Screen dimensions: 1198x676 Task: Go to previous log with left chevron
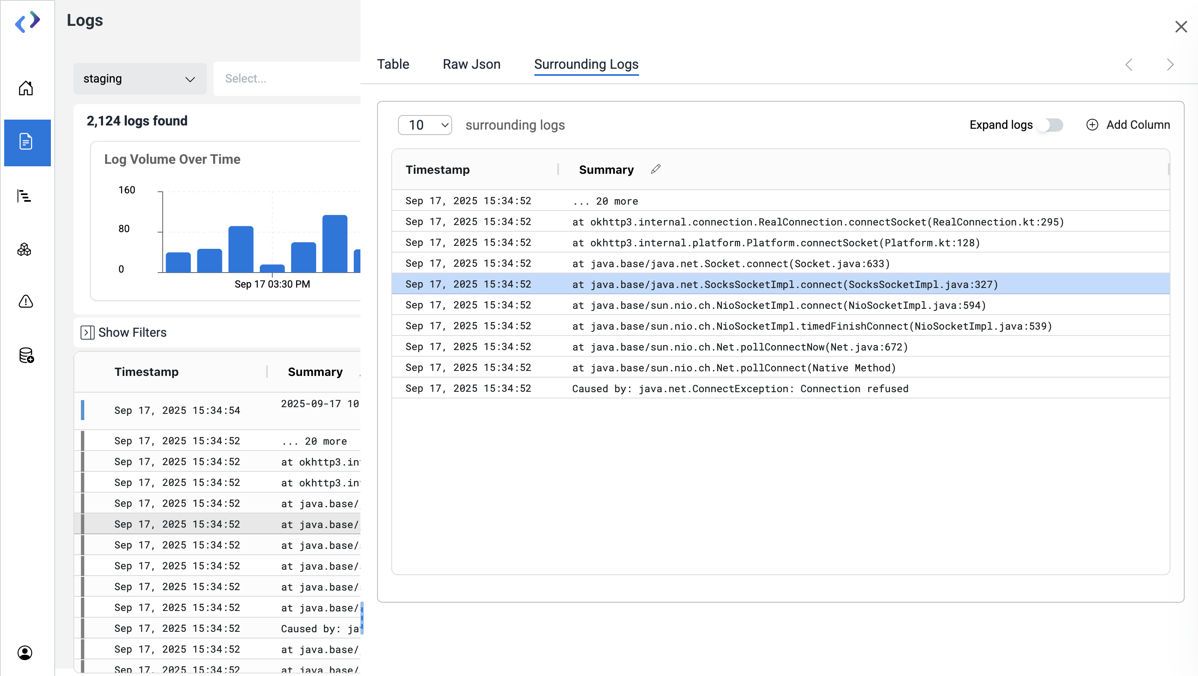[1129, 65]
